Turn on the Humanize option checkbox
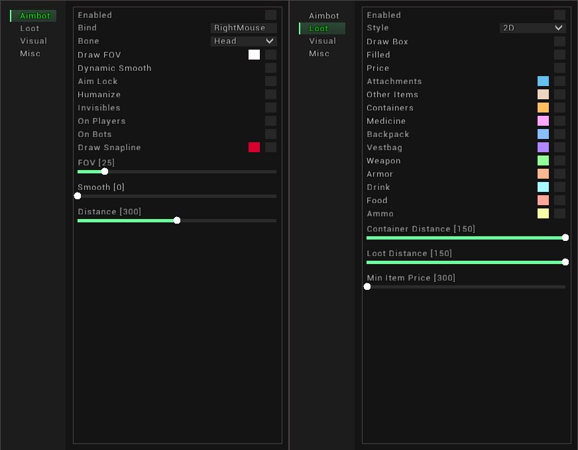The image size is (578, 450). click(270, 95)
